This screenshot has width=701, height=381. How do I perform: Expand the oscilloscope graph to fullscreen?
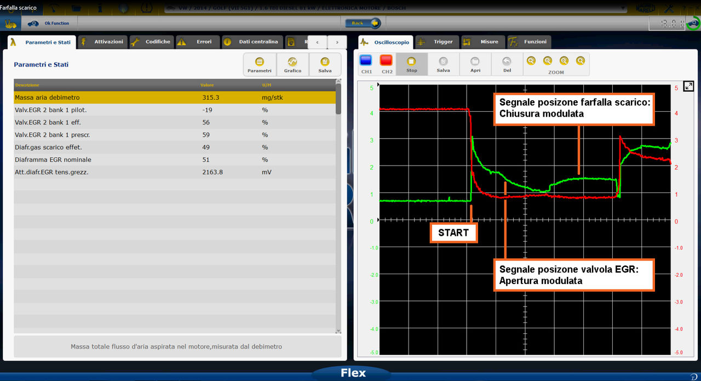[x=689, y=86]
